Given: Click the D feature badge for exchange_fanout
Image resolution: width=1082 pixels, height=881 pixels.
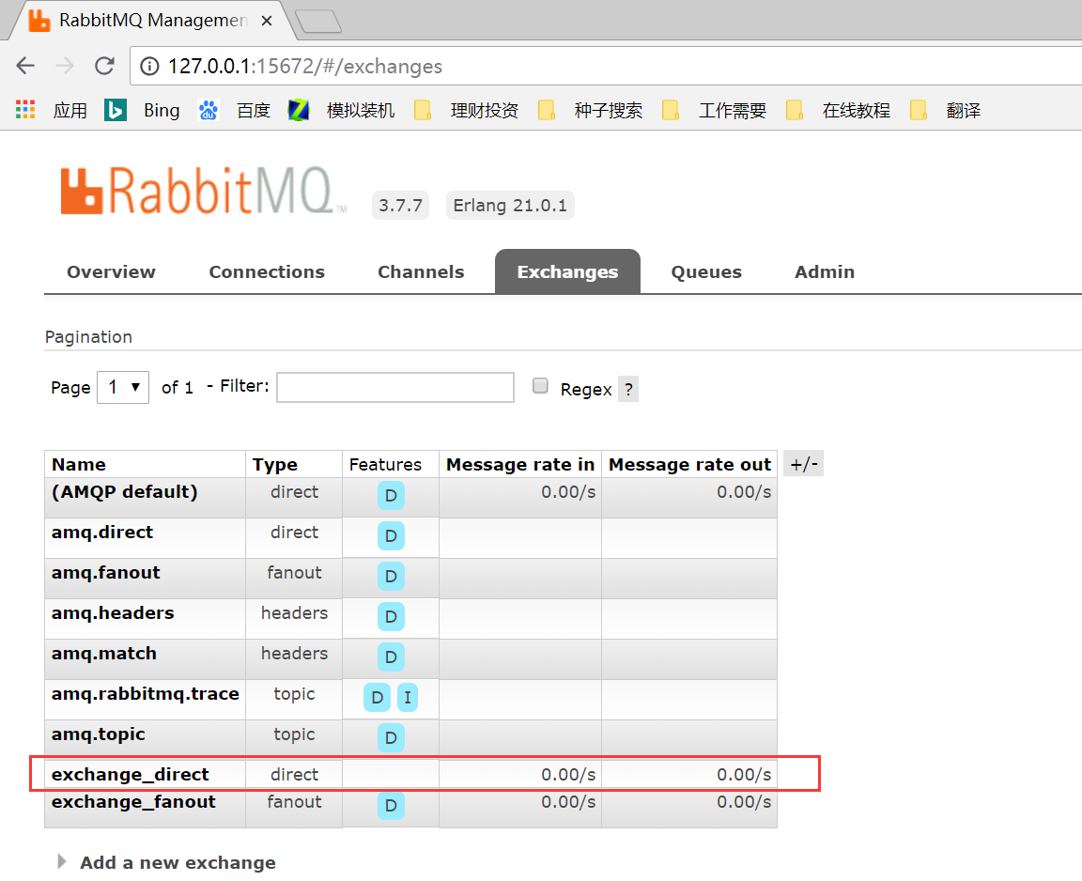Looking at the screenshot, I should pos(391,805).
